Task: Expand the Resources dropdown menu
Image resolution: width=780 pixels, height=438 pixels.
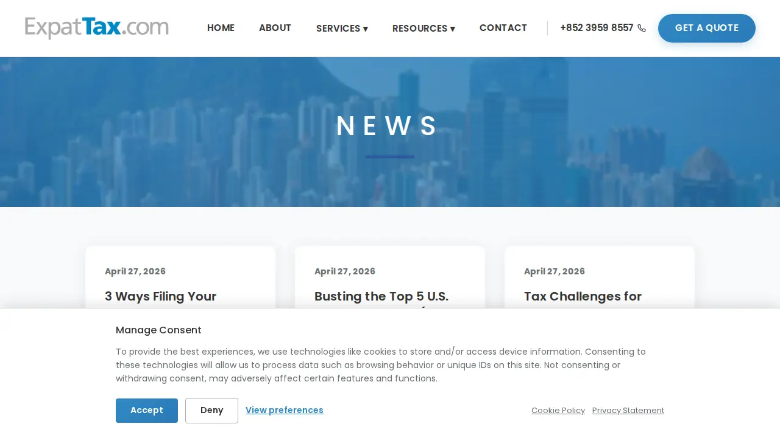Action: pos(424,29)
